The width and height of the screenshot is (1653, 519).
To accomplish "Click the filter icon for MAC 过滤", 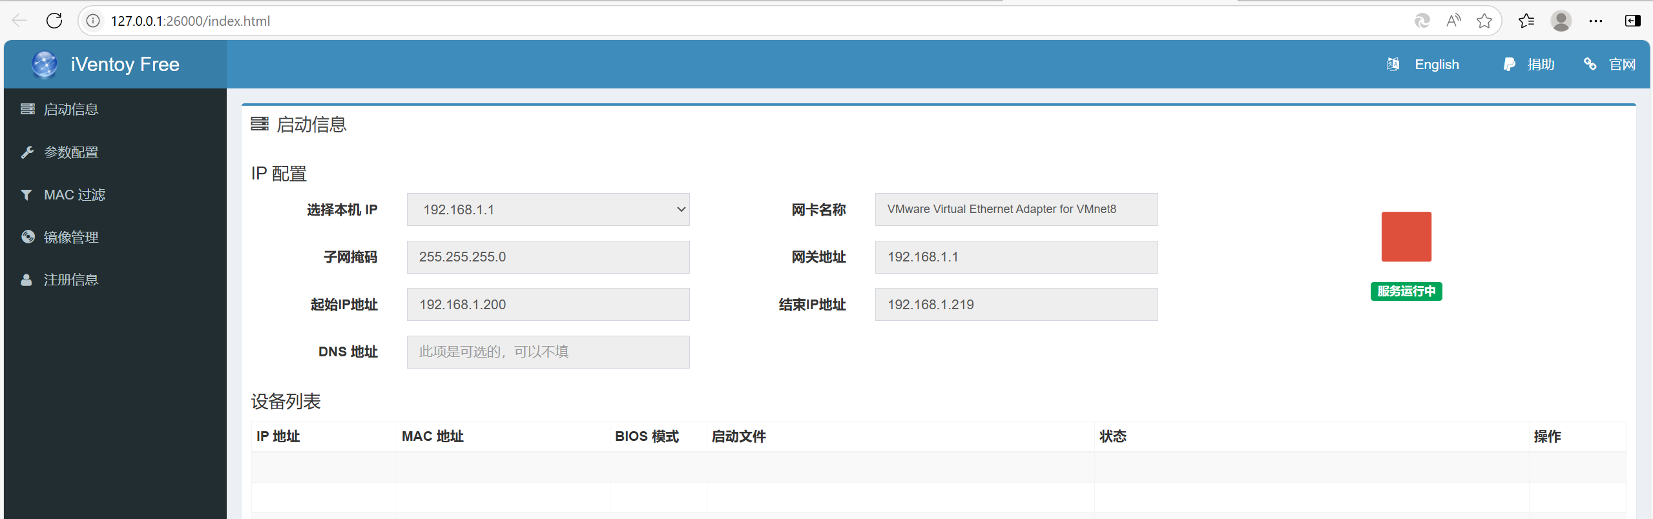I will tap(26, 195).
